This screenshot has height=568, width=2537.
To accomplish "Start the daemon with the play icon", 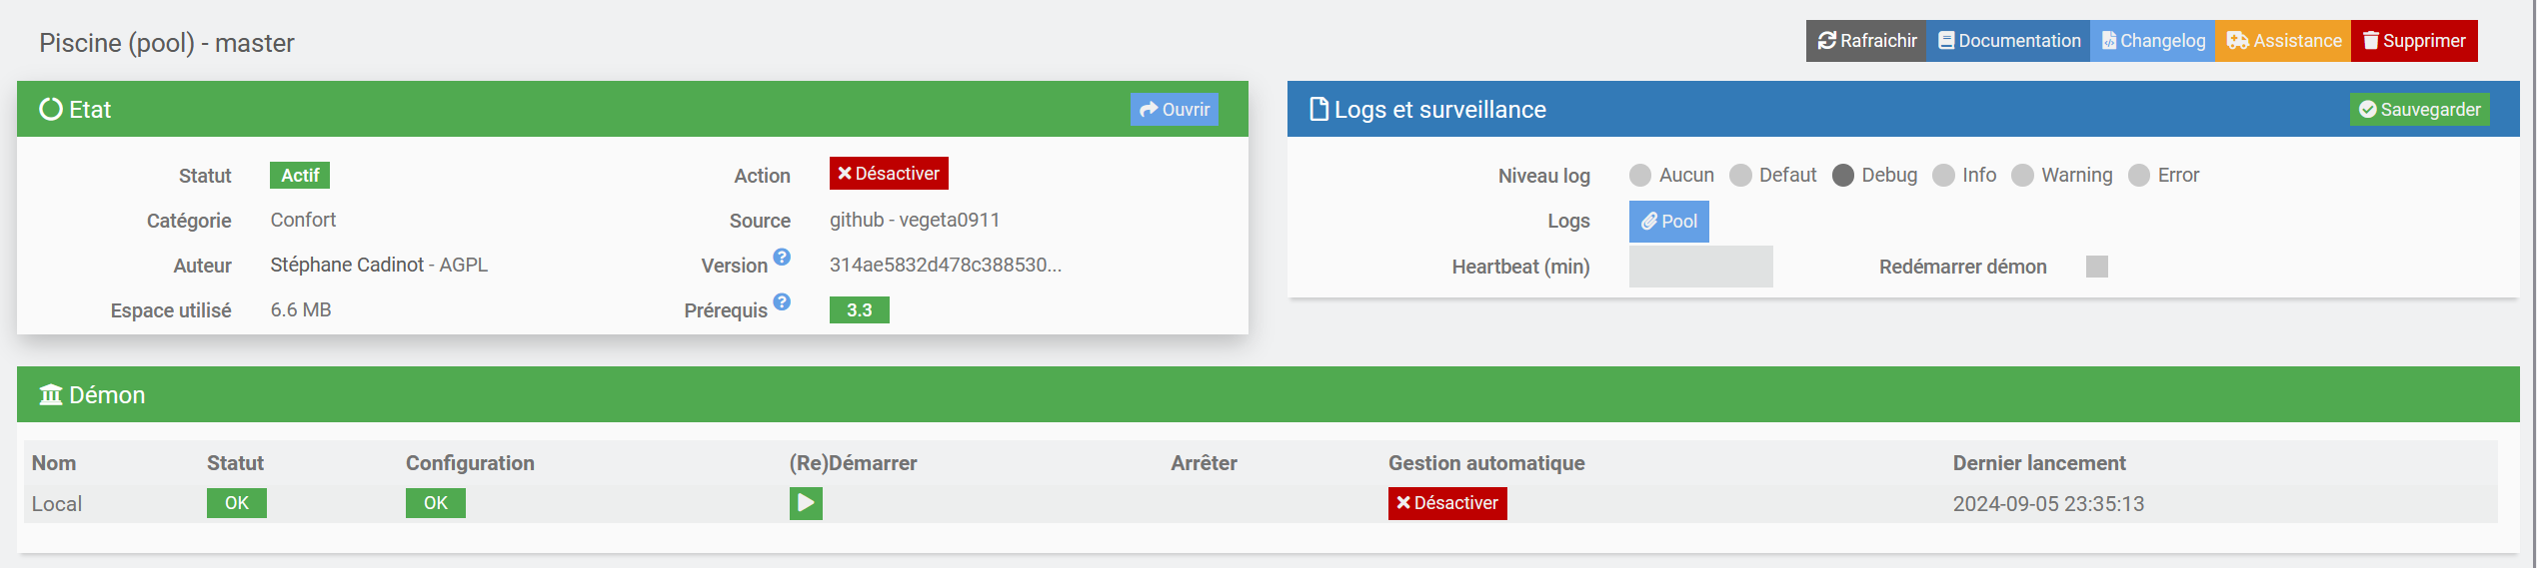I will [x=806, y=503].
